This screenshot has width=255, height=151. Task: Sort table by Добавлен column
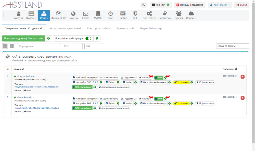(x=230, y=69)
